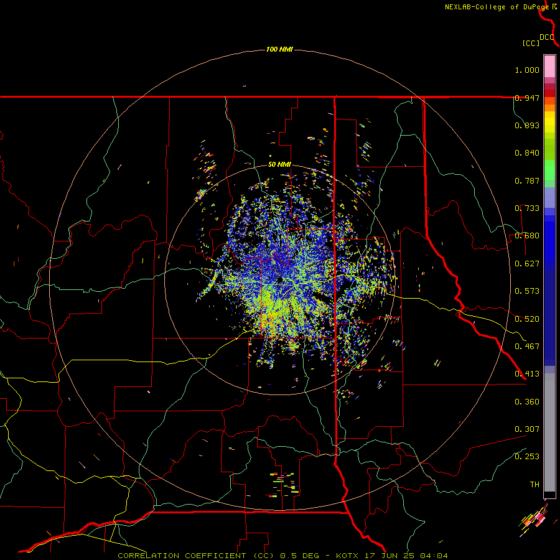
Task: Pick the gray band on the color bar
Action: click(x=549, y=432)
